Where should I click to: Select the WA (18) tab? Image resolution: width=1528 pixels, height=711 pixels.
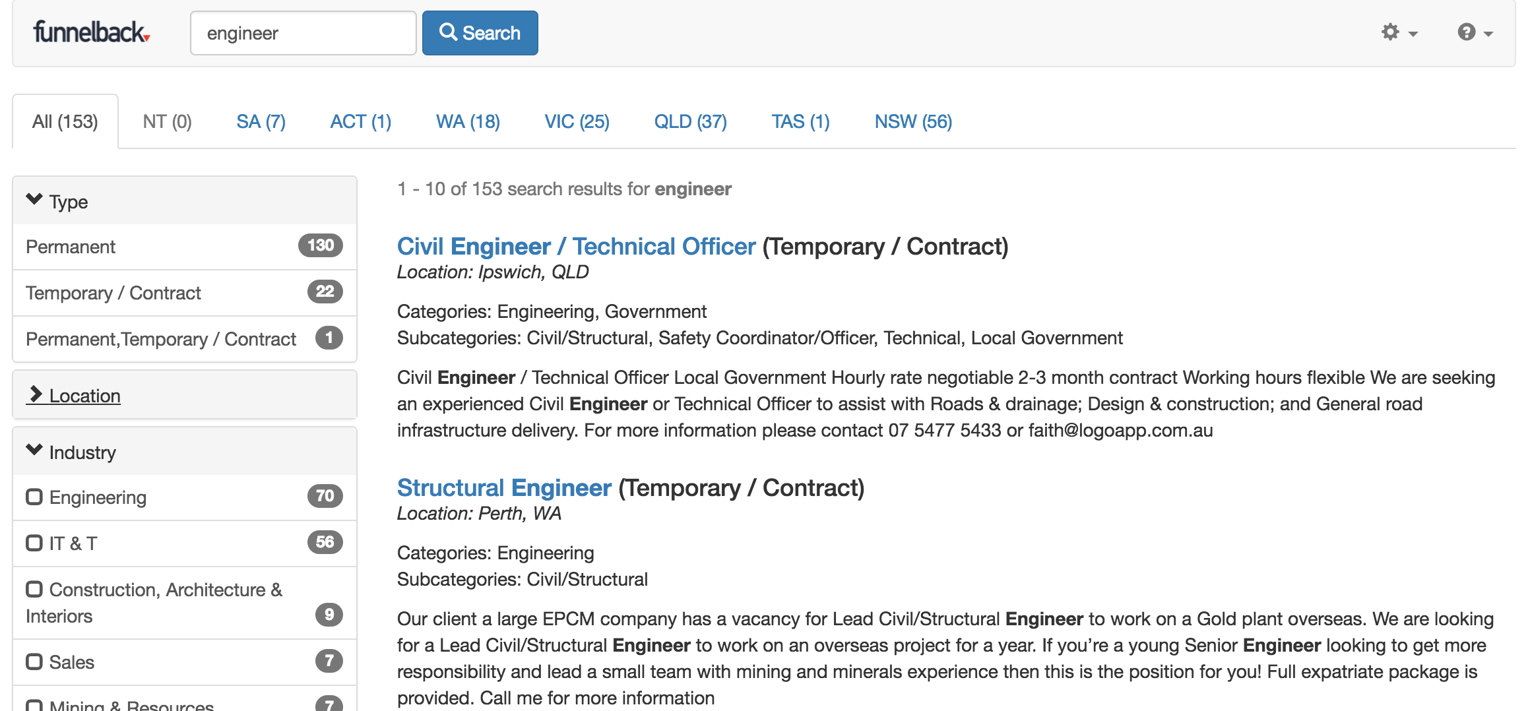click(468, 121)
